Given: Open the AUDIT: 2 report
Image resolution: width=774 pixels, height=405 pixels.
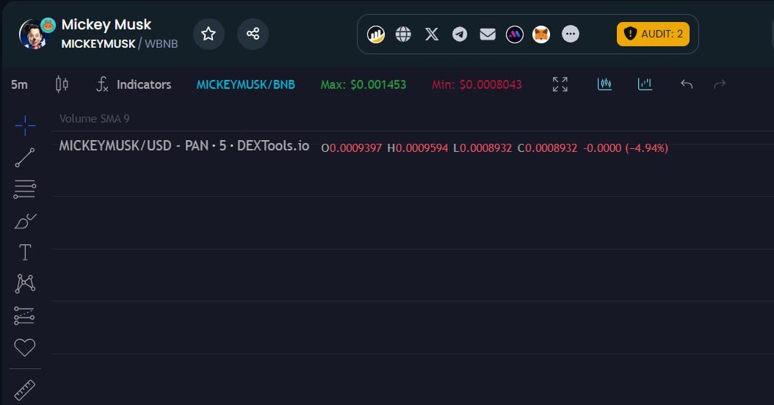Looking at the screenshot, I should coord(653,34).
